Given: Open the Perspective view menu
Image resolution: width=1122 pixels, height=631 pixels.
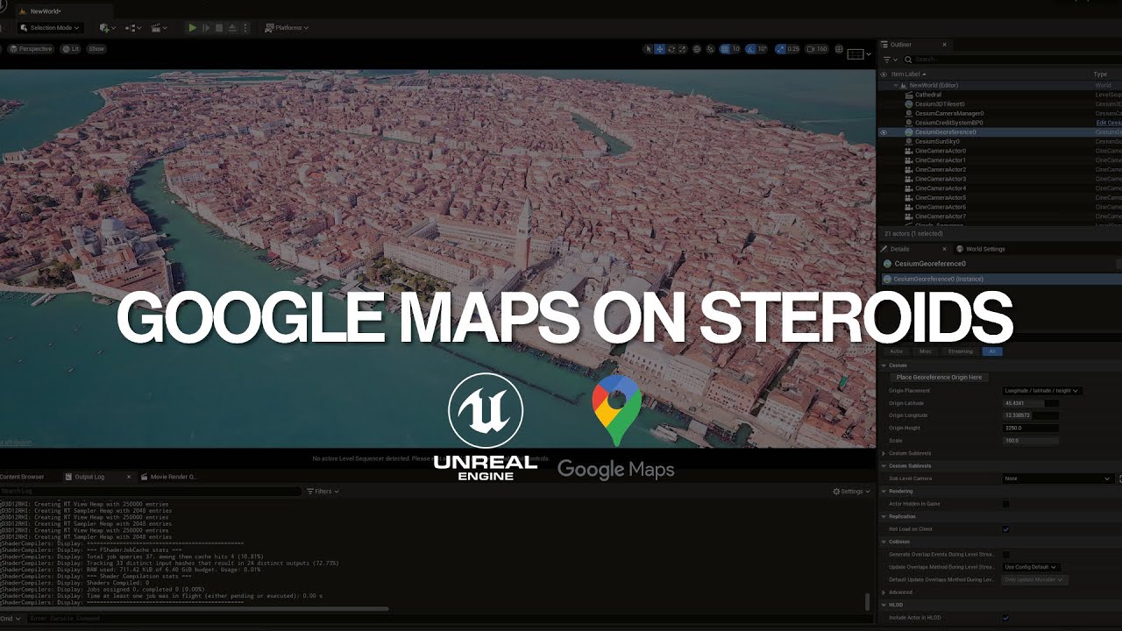Looking at the screenshot, I should click(x=32, y=49).
